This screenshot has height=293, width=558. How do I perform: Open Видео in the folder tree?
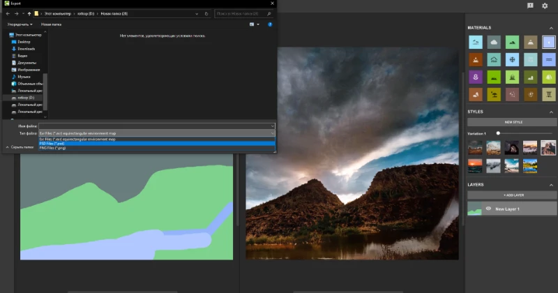click(22, 56)
